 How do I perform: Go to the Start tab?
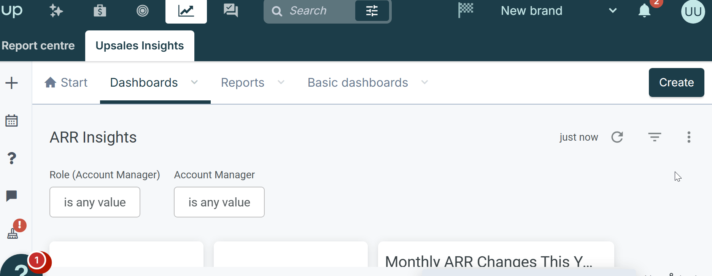point(66,82)
